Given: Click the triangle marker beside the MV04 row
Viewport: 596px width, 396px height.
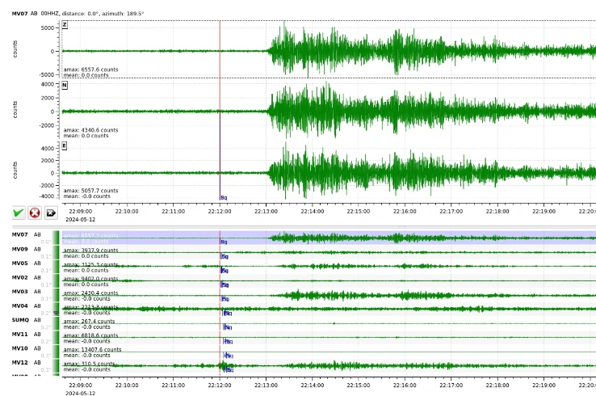Looking at the screenshot, I should (x=56, y=313).
